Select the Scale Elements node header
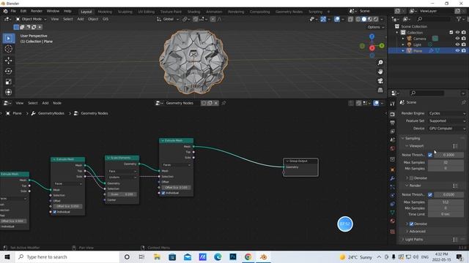The image size is (469, 263). pyautogui.click(x=122, y=158)
